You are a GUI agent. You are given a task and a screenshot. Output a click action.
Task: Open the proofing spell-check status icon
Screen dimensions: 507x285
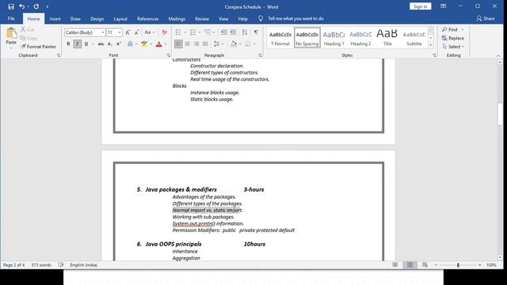point(61,265)
